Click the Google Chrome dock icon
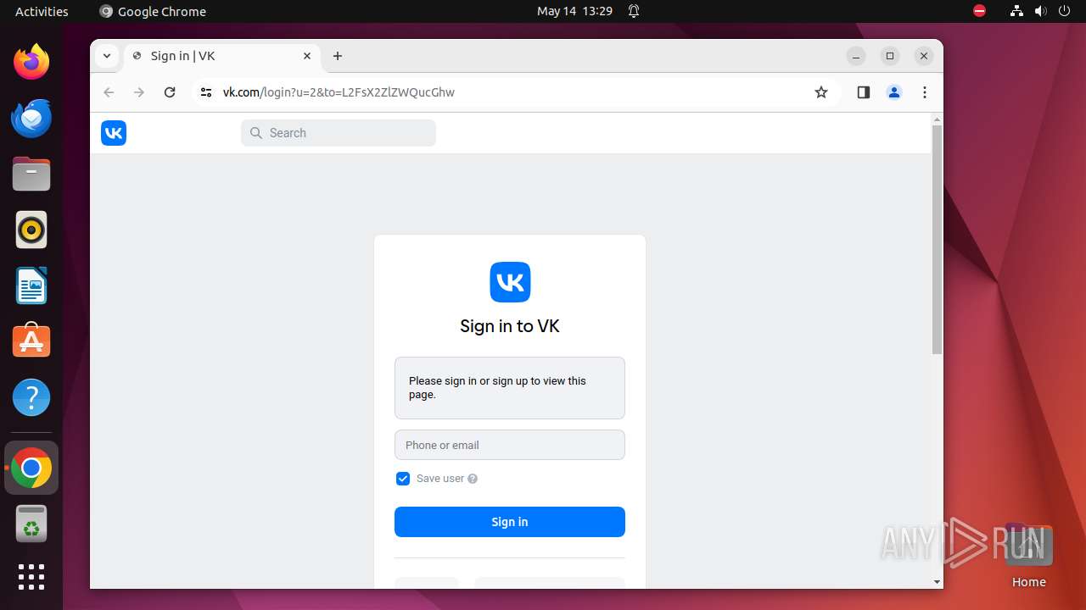 (x=31, y=468)
